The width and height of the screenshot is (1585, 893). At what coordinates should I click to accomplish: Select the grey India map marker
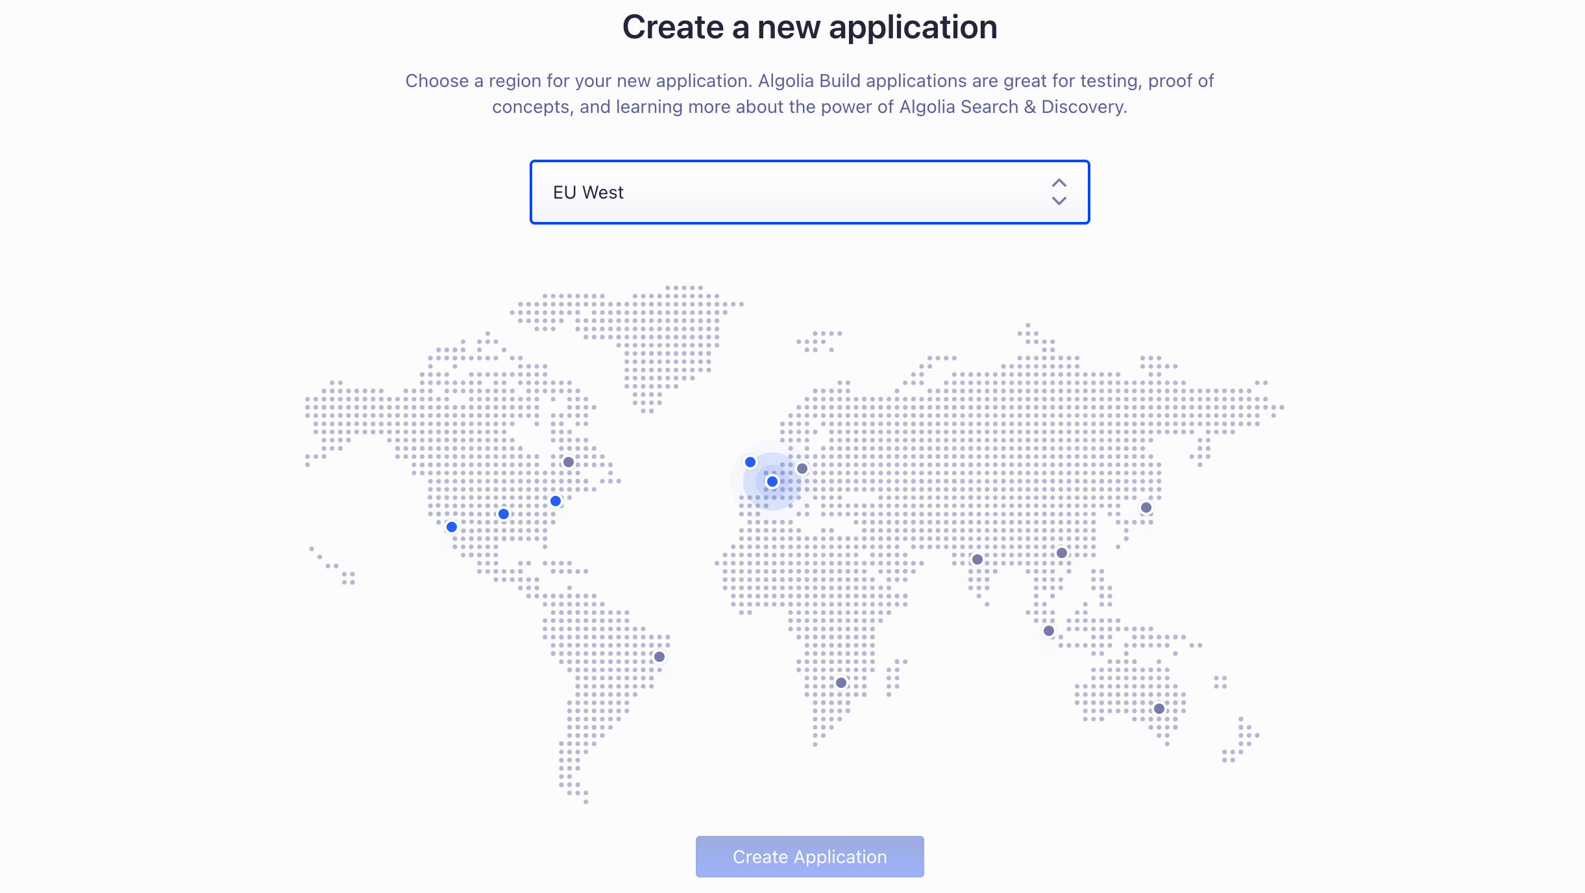click(x=977, y=559)
